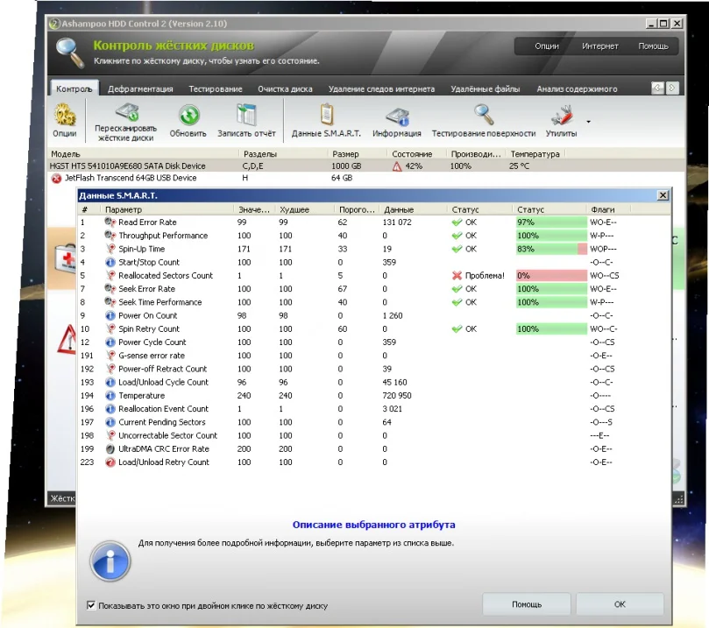Image resolution: width=709 pixels, height=628 pixels.
Task: Click OK button in S.M.A.R.T. dialog
Action: [x=620, y=604]
